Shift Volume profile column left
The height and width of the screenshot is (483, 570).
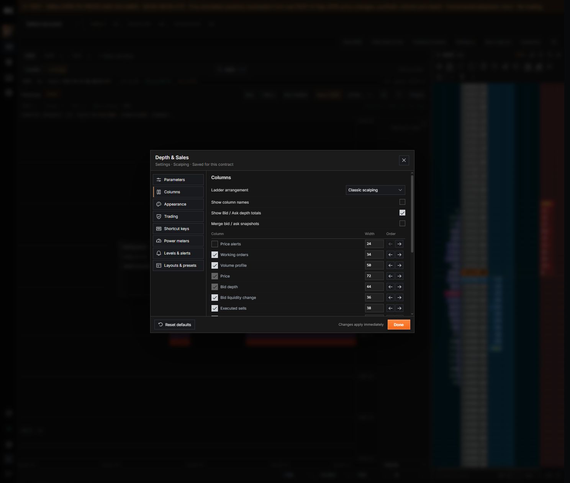390,265
